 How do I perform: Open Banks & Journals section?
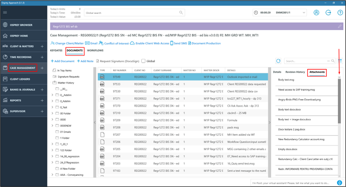coord(23,89)
